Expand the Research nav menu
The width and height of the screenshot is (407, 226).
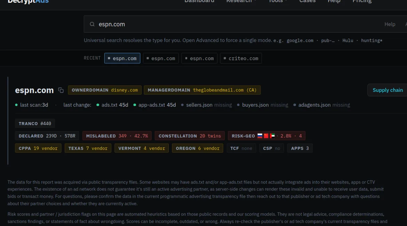click(241, 1)
